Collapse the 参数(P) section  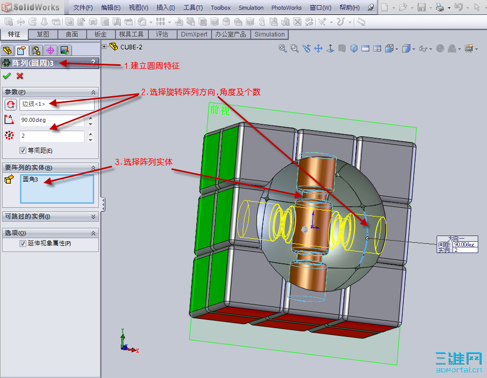click(93, 92)
